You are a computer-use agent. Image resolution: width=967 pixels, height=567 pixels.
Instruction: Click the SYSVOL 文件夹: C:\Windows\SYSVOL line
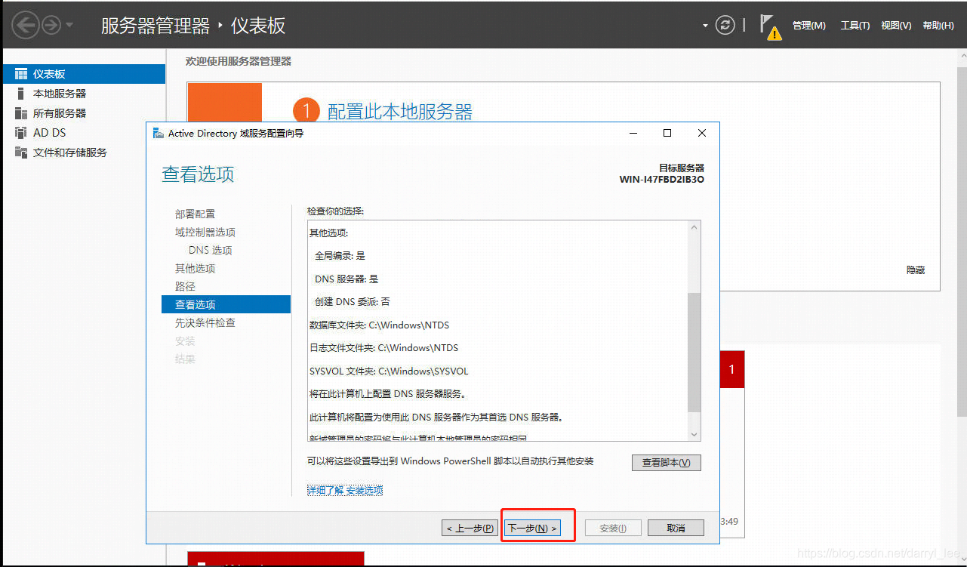tap(389, 371)
